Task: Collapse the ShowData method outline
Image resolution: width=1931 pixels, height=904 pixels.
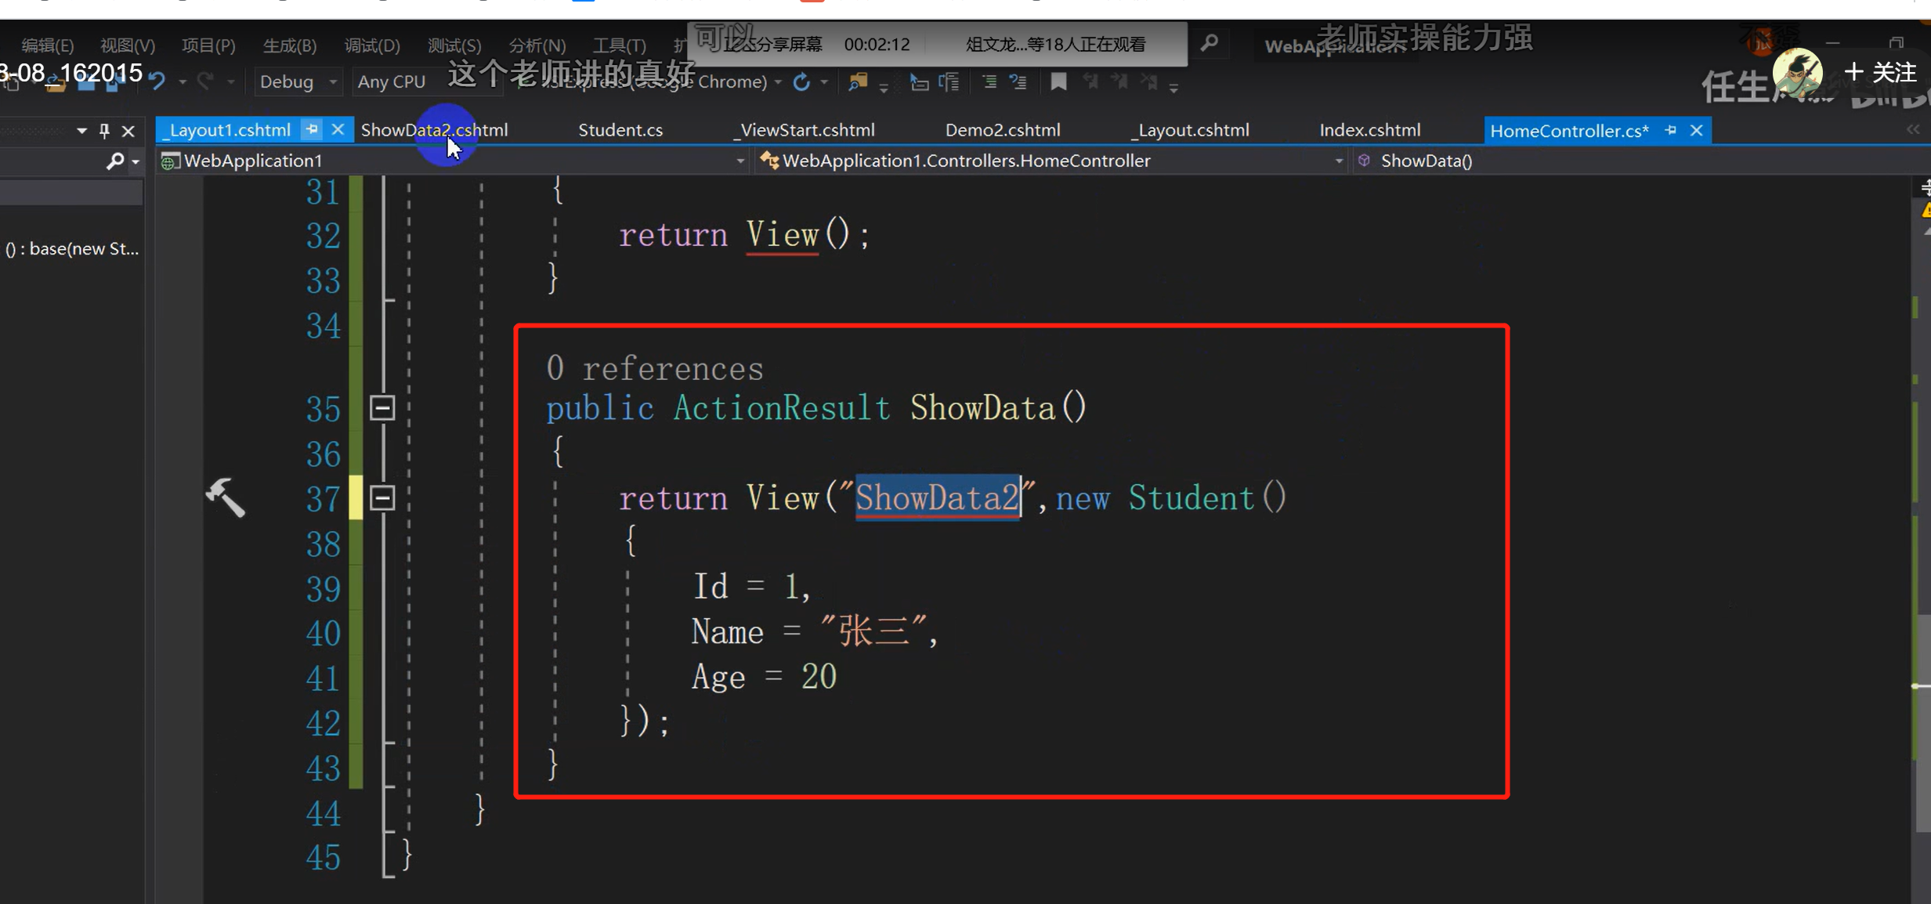Action: (382, 408)
